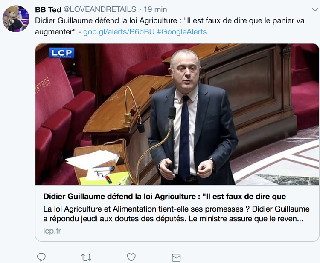Open the @LOVEANDRETAILS handle
Viewport: 320px width, 263px height.
100,9
